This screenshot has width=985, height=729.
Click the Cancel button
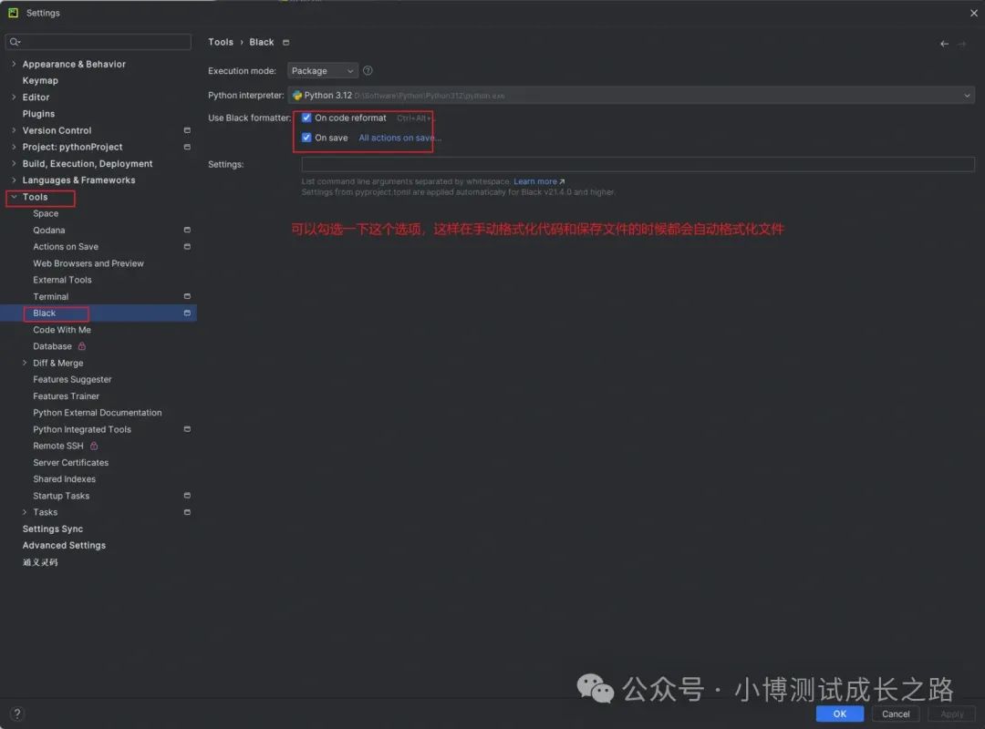(x=896, y=714)
